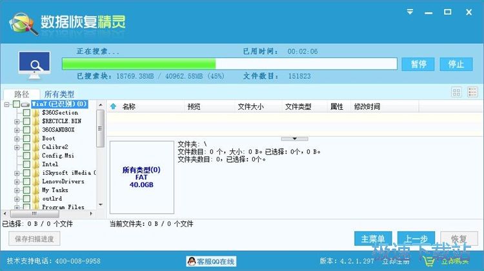The width and height of the screenshot is (484, 271).
Task: Switch to the 所有类型 tab
Action: [x=59, y=94]
